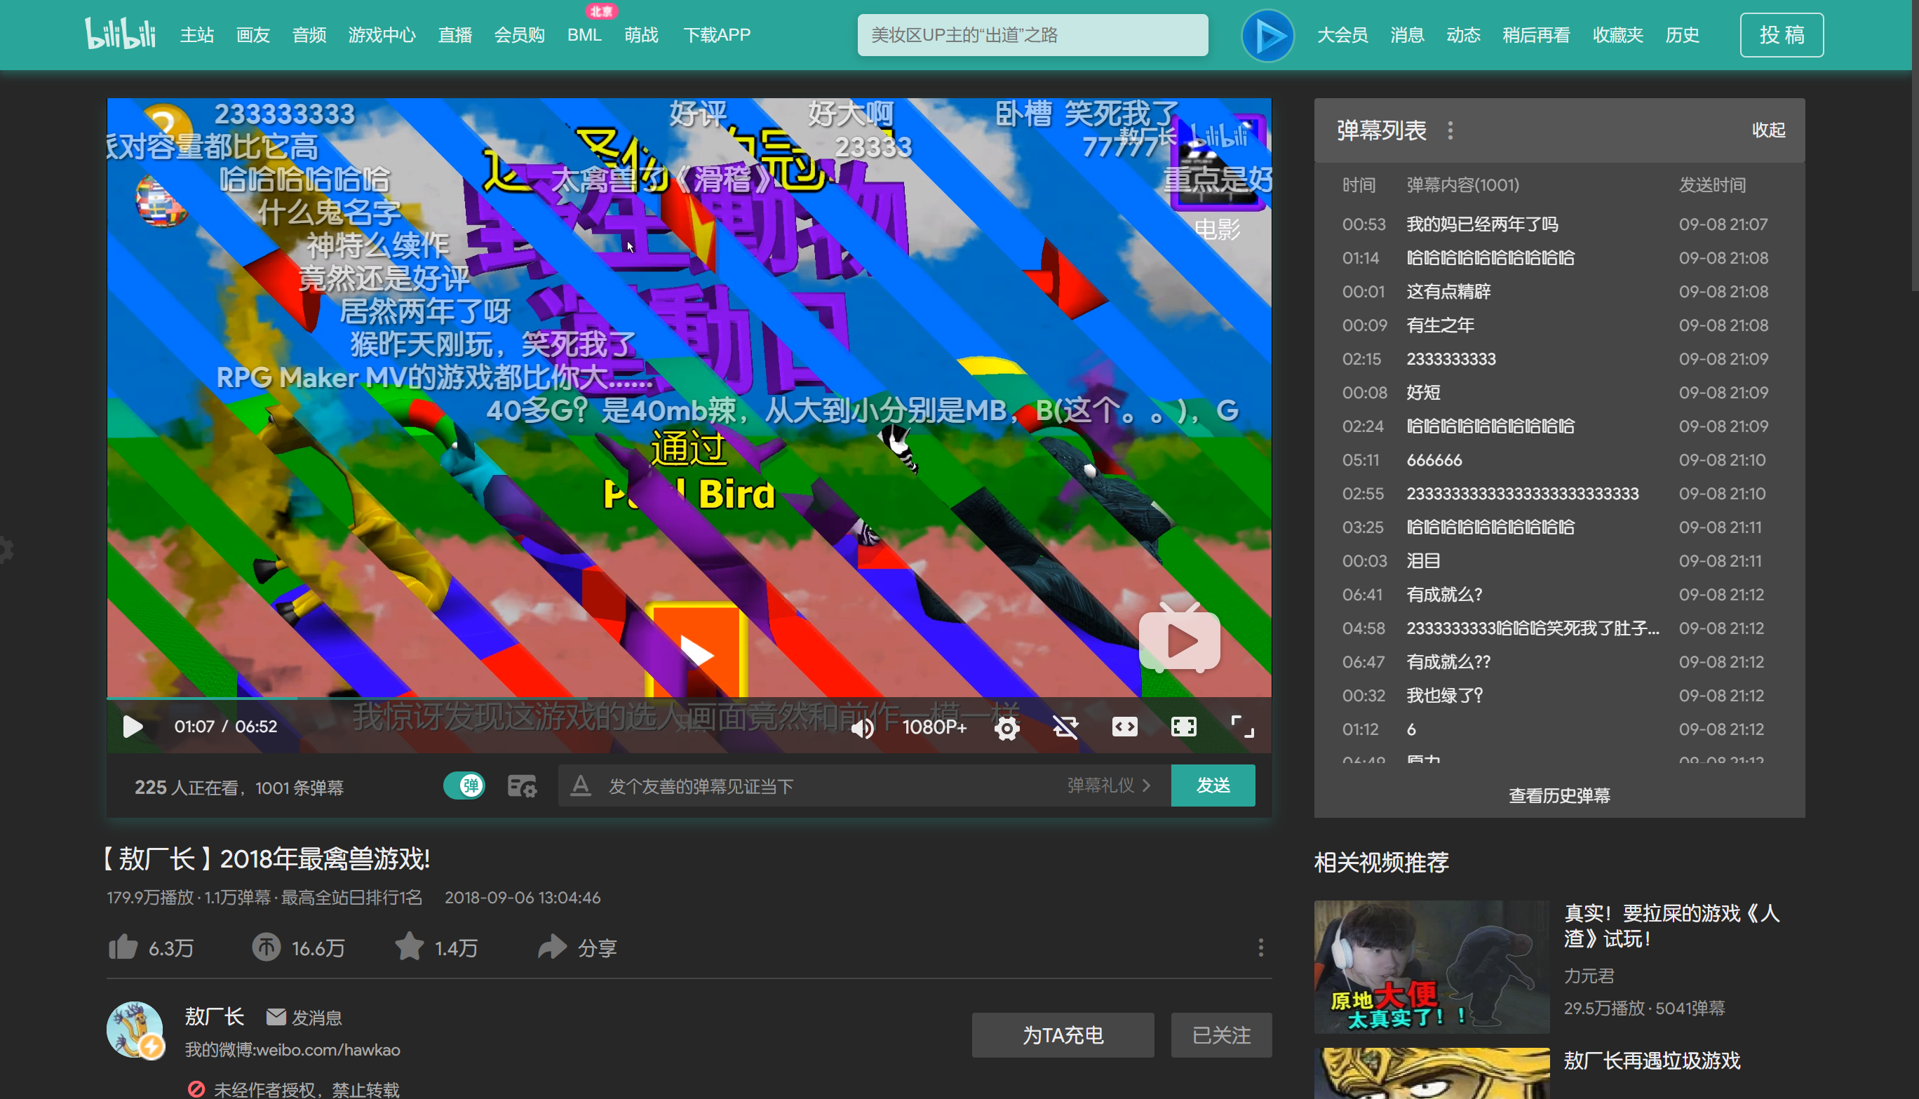The image size is (1919, 1099).
Task: Open 游戏中心 in the top navigation
Action: (x=382, y=35)
